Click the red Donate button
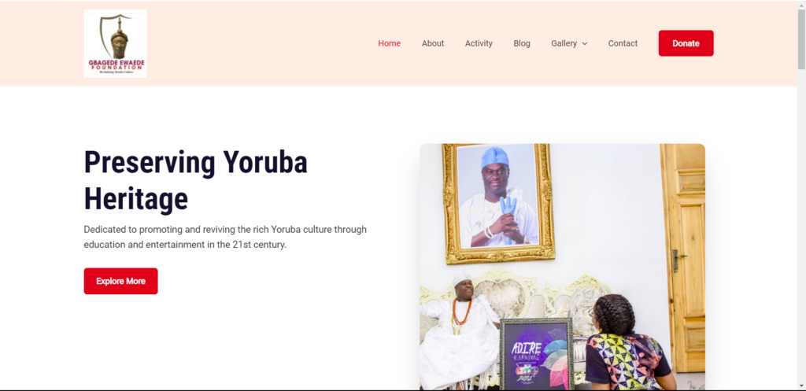The height and width of the screenshot is (391, 806). pyautogui.click(x=686, y=43)
